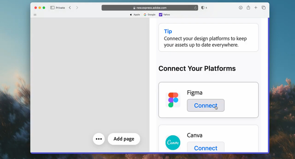Click the yellow minimize window button

click(x=40, y=8)
